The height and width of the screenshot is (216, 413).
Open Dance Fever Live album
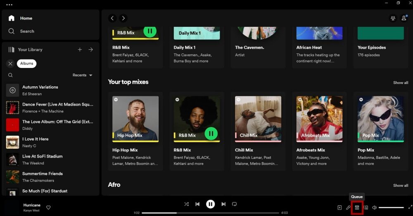pyautogui.click(x=50, y=108)
